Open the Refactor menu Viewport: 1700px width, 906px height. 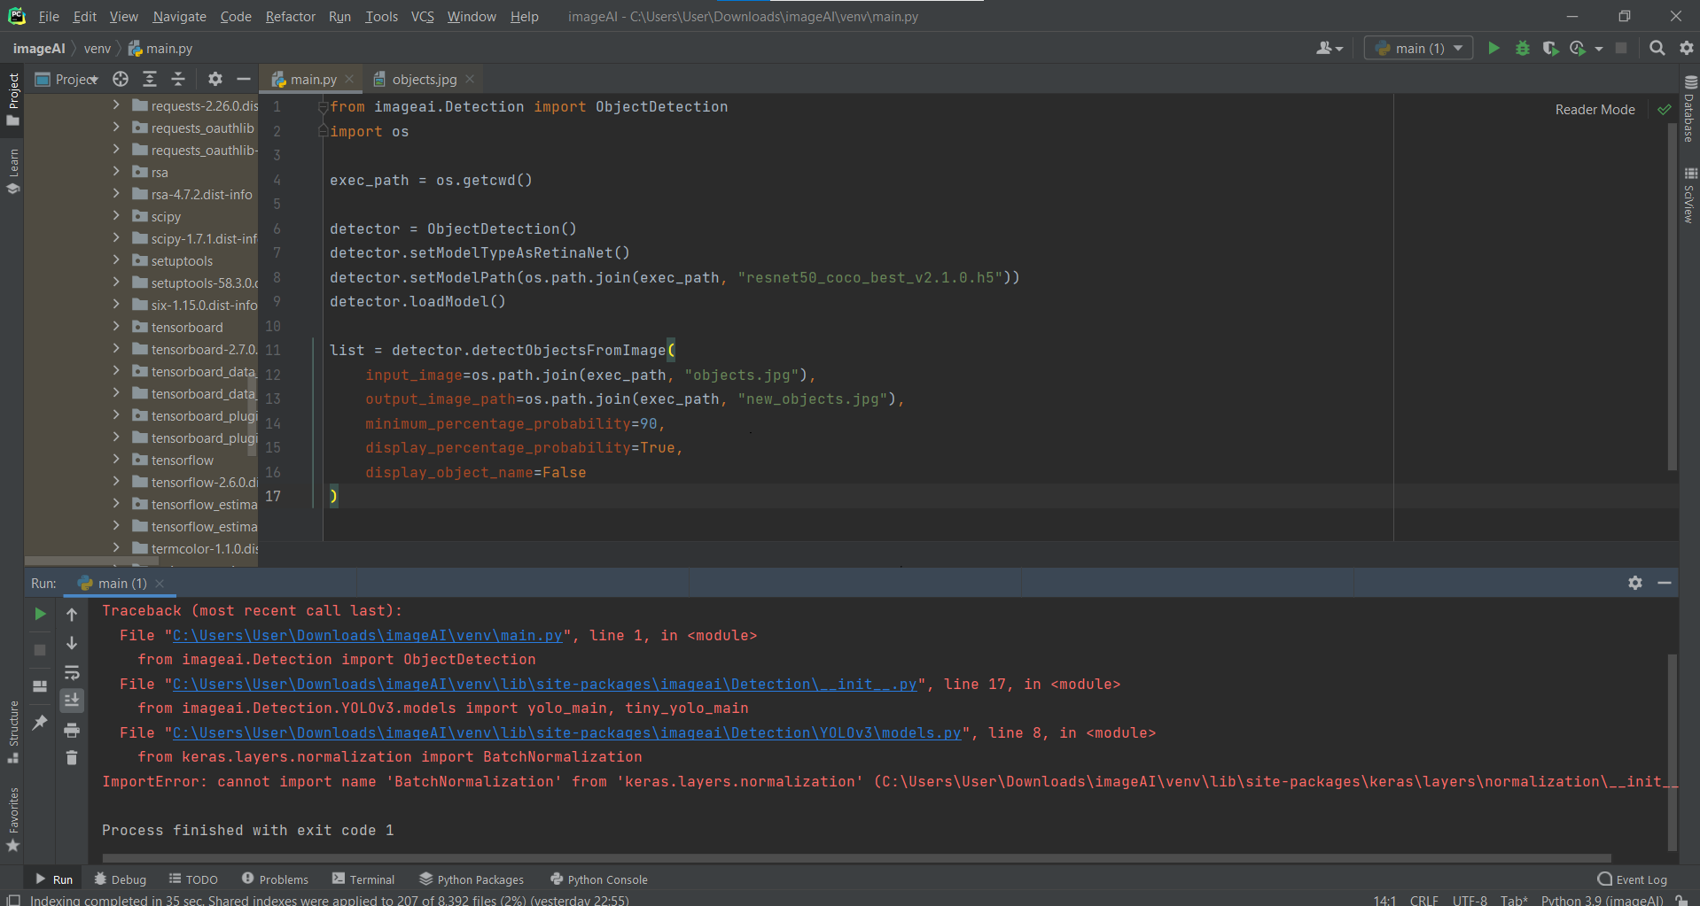click(x=290, y=16)
